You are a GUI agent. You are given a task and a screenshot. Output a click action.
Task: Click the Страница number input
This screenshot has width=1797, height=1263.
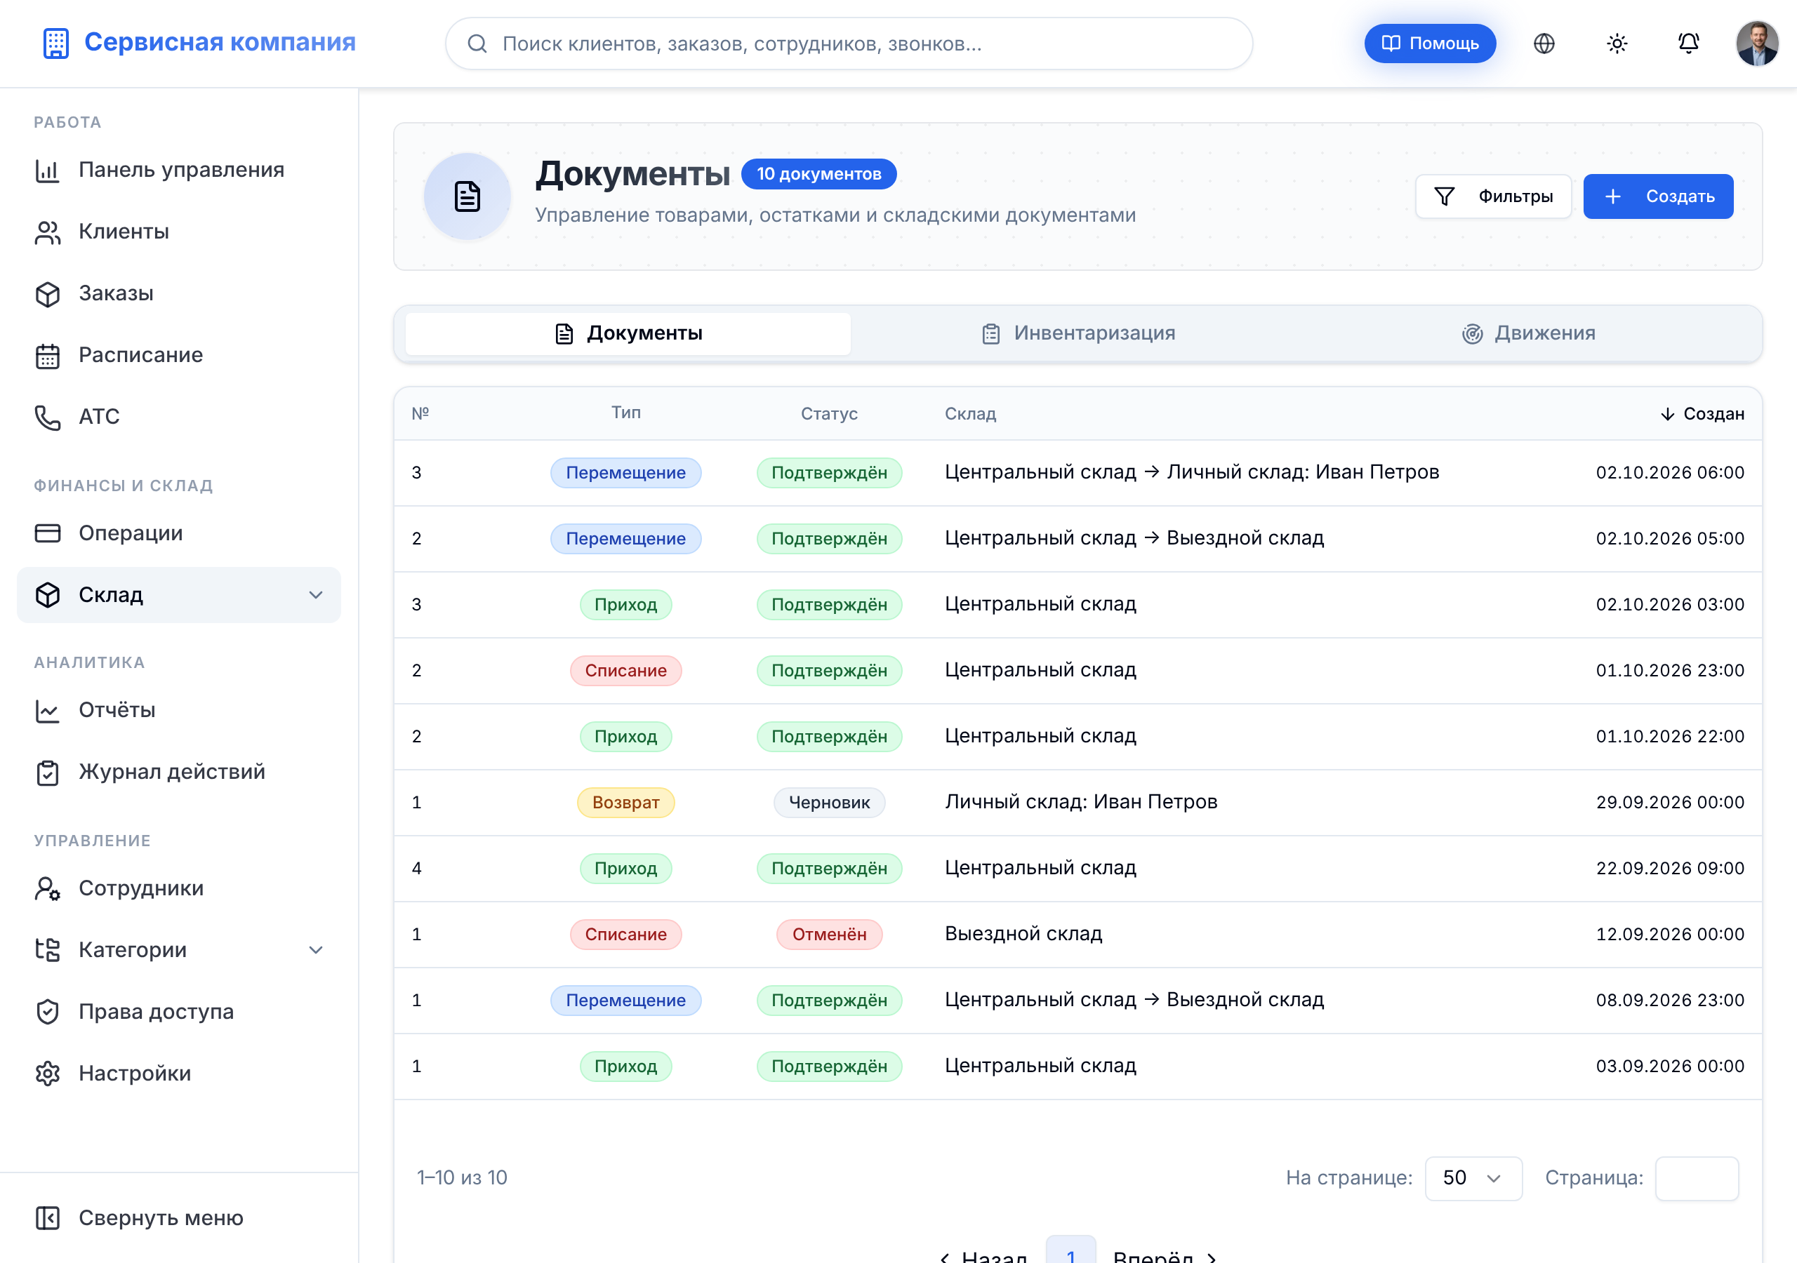[x=1697, y=1177]
